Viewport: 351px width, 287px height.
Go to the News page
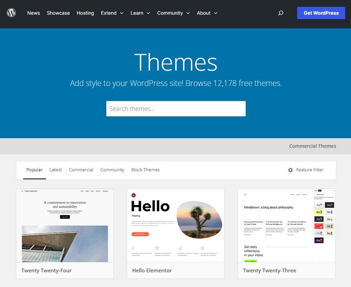coord(34,13)
